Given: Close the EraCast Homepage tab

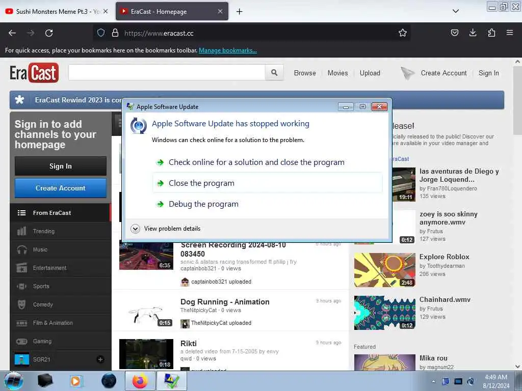Looking at the screenshot, I should (220, 11).
